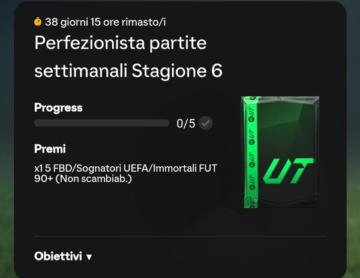
Task: Click the 0/5 progress counter
Action: (186, 124)
